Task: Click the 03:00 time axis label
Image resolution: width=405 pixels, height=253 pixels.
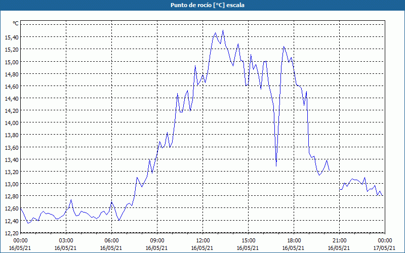Action: 66,241
